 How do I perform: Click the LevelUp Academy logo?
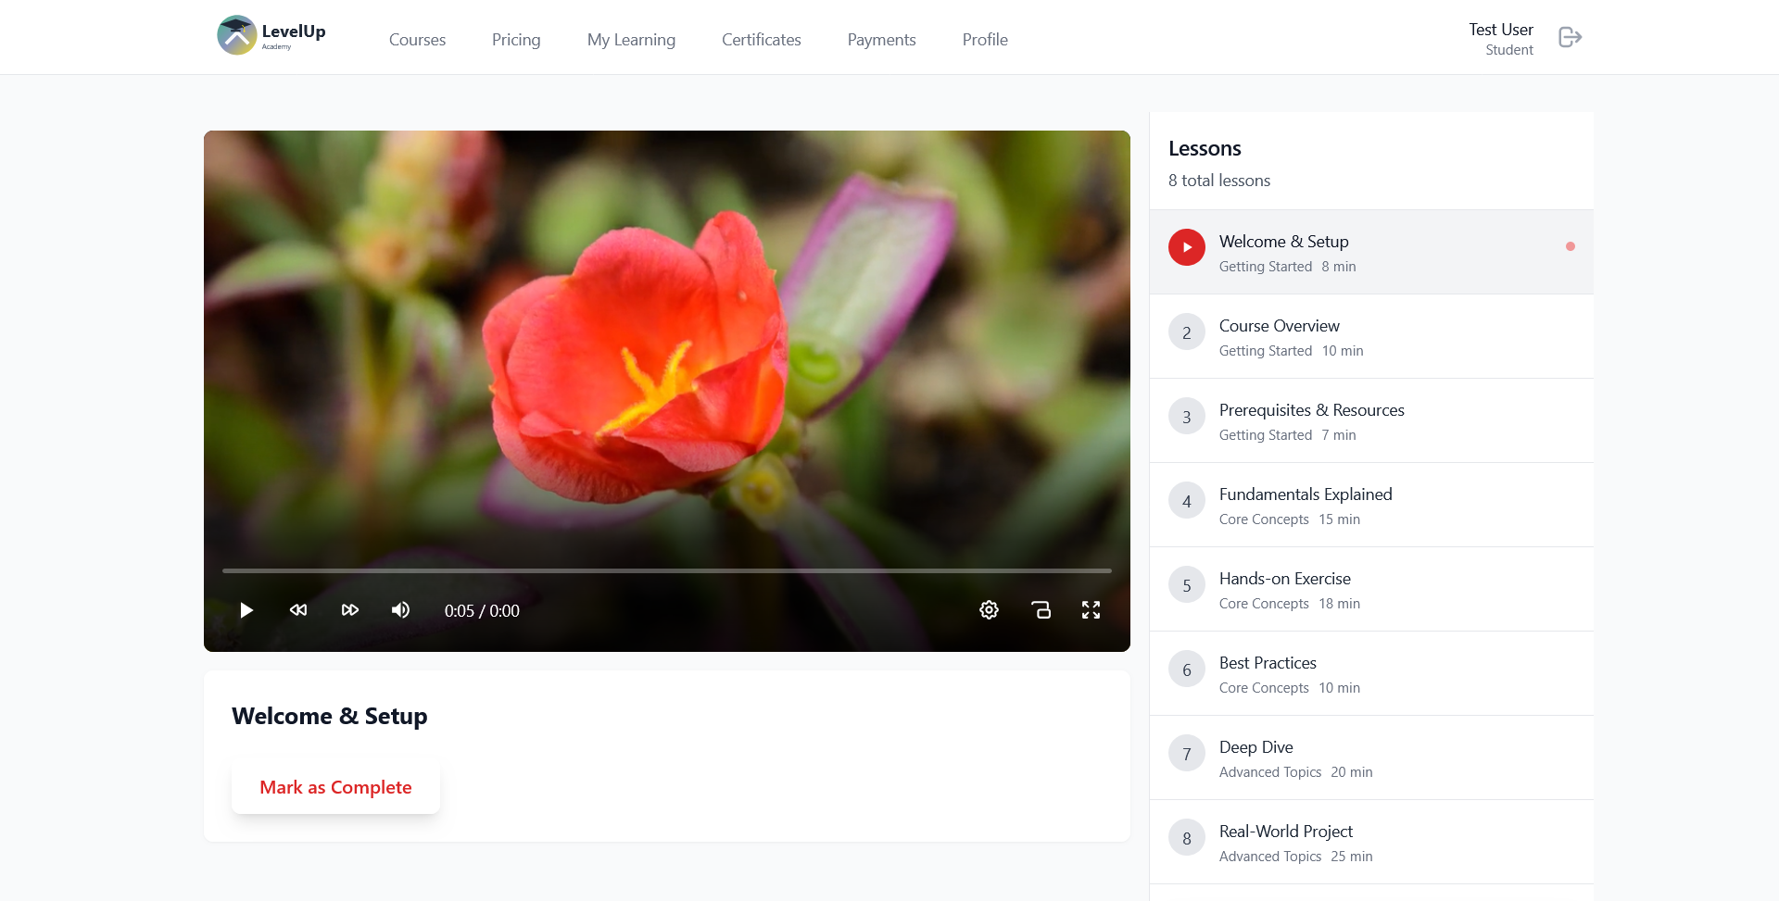271,36
